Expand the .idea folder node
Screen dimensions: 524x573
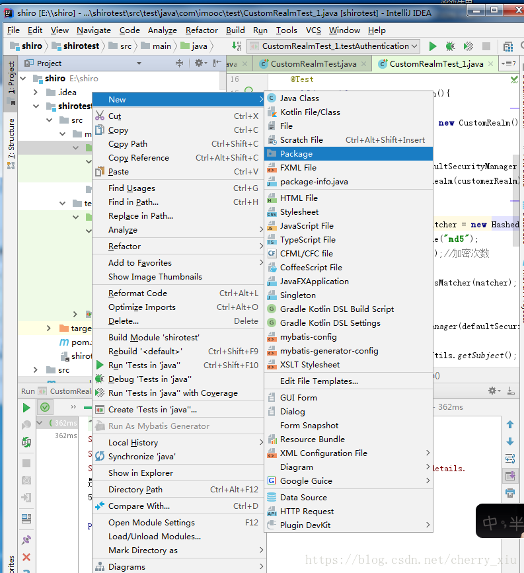click(36, 92)
